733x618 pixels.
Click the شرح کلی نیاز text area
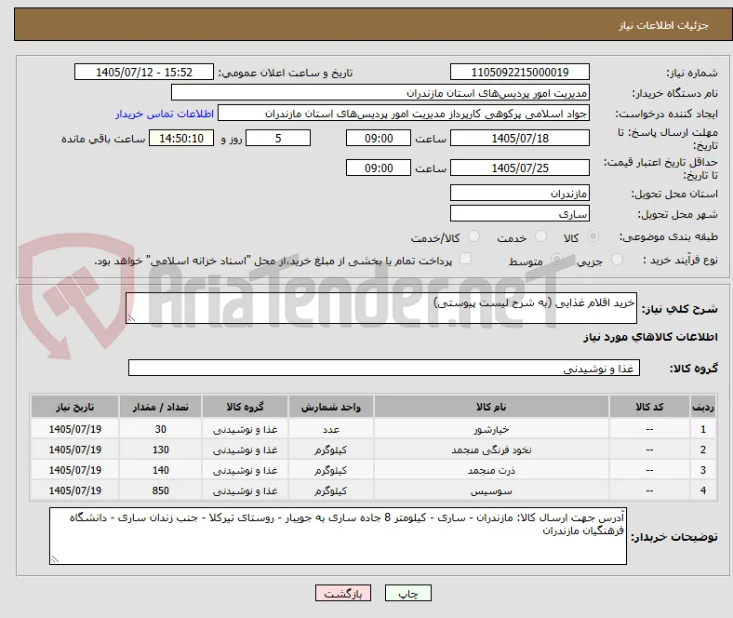[x=381, y=308]
